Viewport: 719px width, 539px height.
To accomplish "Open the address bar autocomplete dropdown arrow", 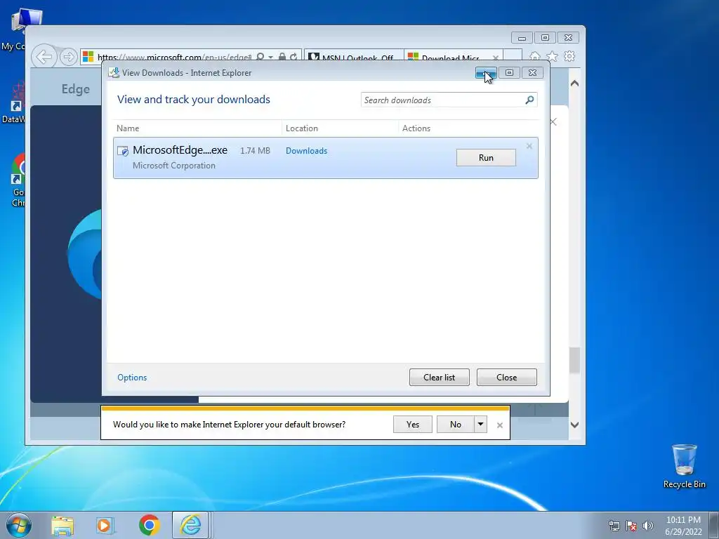I will point(270,57).
